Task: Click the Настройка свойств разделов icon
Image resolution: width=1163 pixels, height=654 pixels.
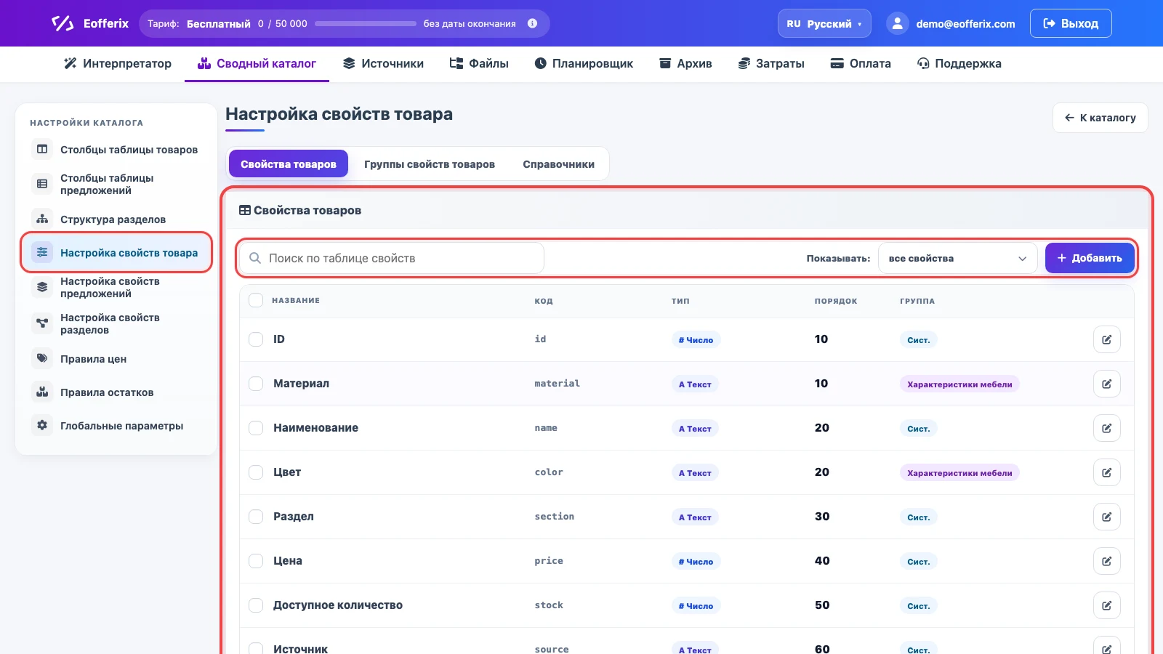Action: 42,323
